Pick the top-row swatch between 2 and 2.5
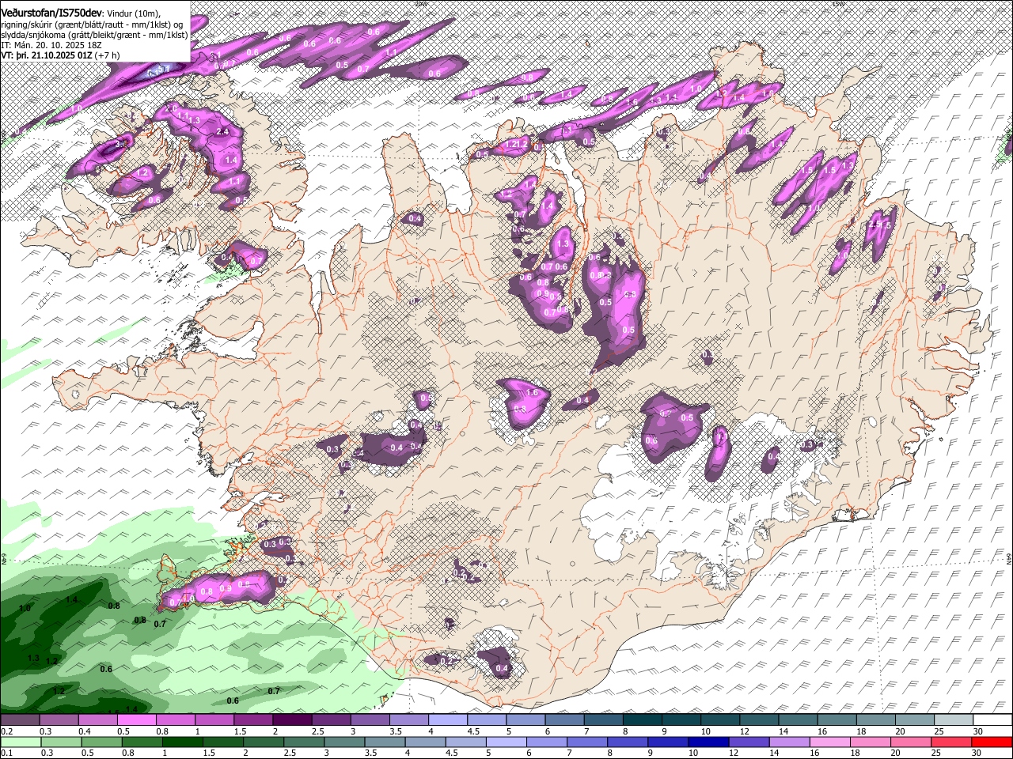This screenshot has width=1013, height=759. pos(292,720)
